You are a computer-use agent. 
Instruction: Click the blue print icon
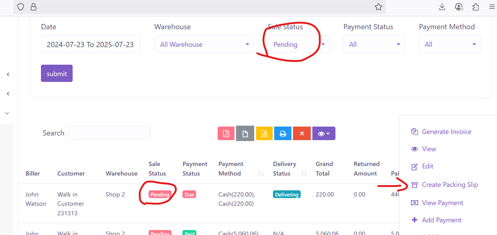point(283,133)
